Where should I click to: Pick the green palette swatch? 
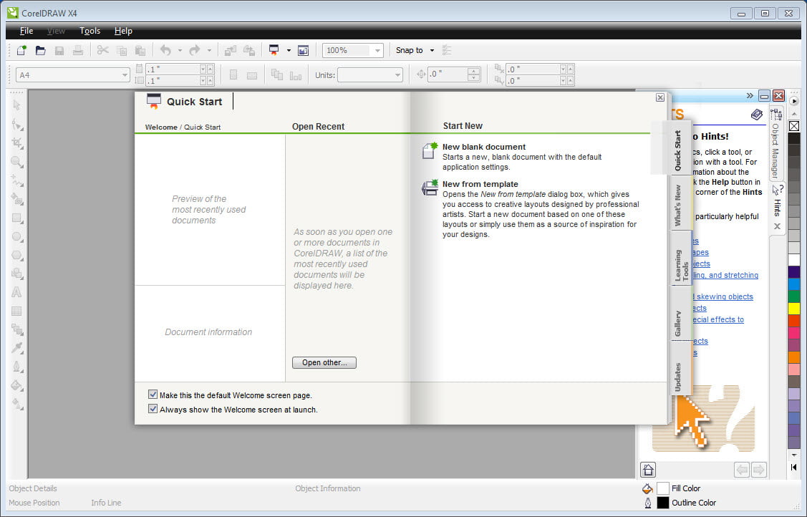coord(794,296)
